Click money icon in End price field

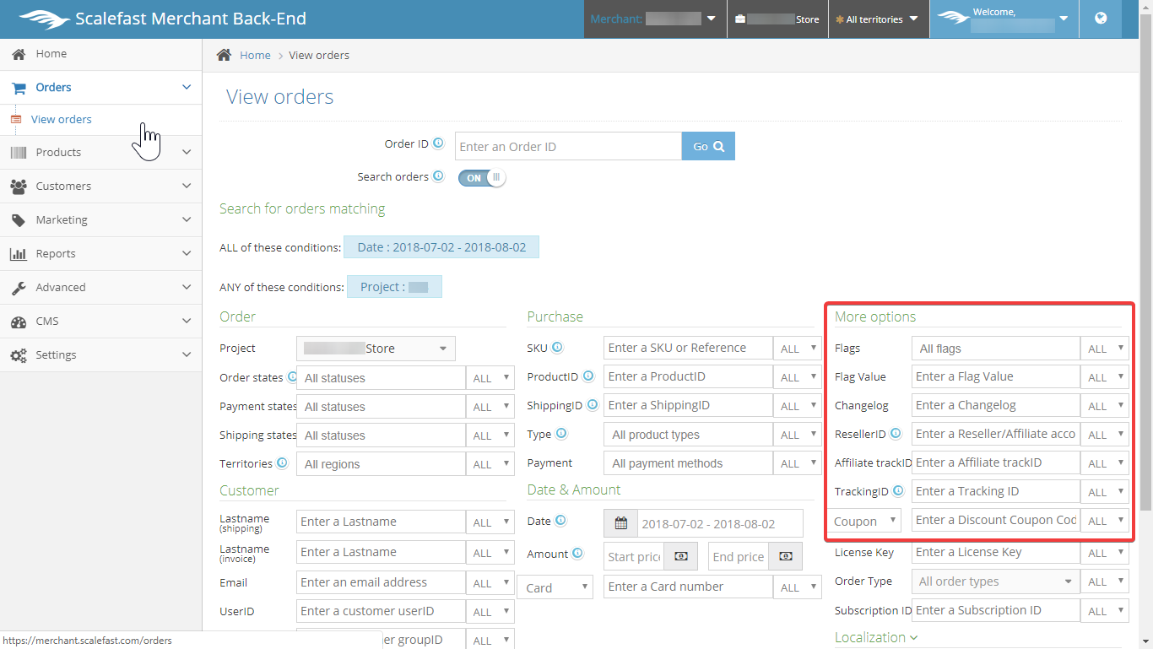tap(786, 556)
